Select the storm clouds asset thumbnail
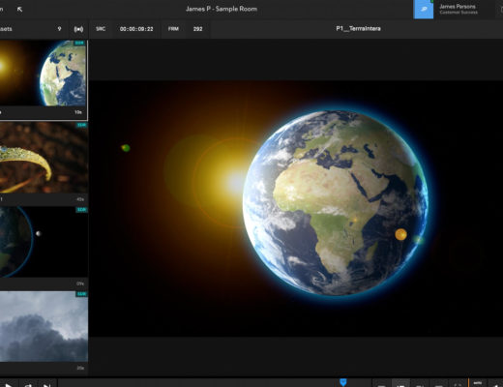The height and width of the screenshot is (387, 503). click(x=44, y=326)
